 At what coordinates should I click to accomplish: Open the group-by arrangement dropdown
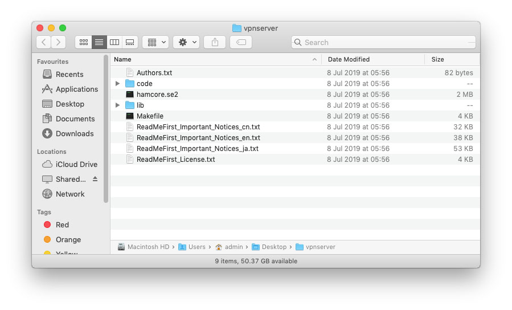click(x=155, y=42)
